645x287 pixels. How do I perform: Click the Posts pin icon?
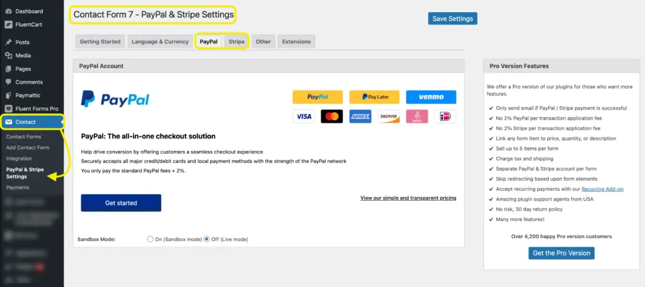click(x=8, y=42)
